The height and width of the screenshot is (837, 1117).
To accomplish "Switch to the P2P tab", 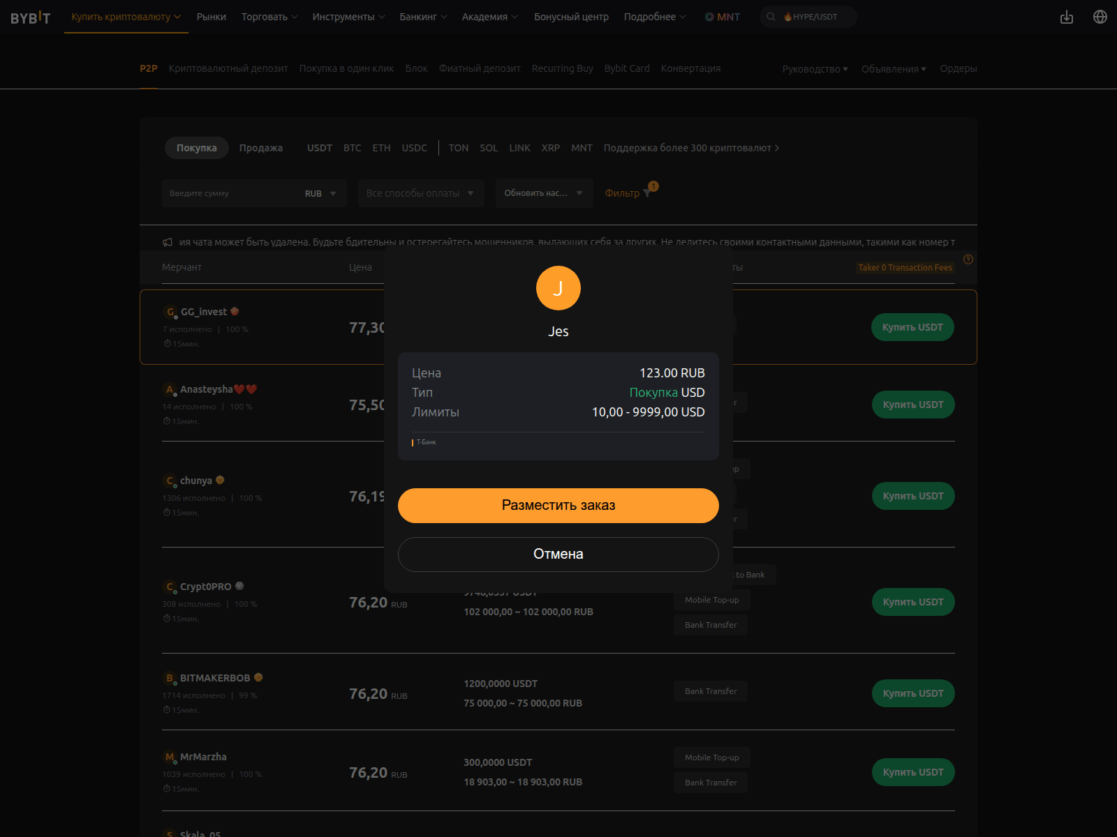I will 149,68.
